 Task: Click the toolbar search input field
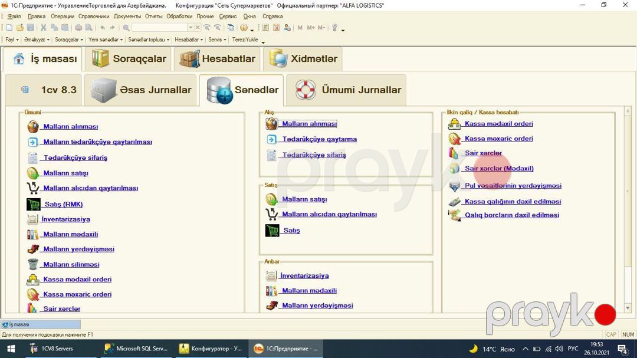[x=160, y=28]
